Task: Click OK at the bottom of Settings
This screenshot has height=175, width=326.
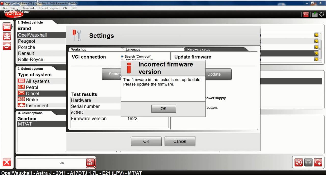Action: coord(146,141)
